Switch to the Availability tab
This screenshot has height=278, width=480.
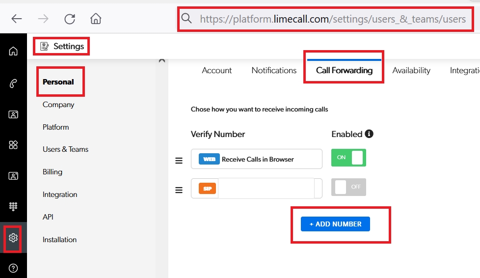click(411, 70)
